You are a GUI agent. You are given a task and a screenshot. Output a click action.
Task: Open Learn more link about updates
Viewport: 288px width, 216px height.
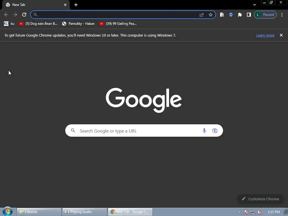265,35
